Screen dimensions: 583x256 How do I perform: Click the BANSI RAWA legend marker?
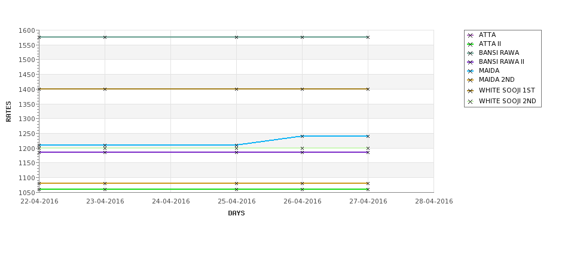(470, 53)
